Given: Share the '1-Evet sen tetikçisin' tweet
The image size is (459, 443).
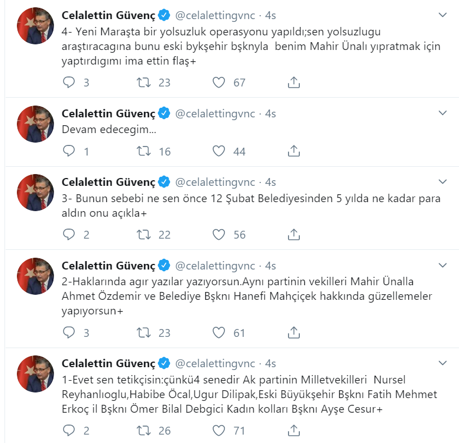Looking at the screenshot, I should click(293, 431).
